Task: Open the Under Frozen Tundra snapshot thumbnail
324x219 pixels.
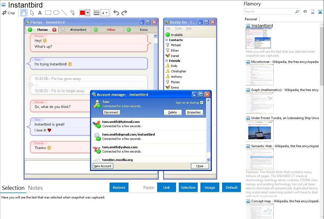Action: coord(260,131)
